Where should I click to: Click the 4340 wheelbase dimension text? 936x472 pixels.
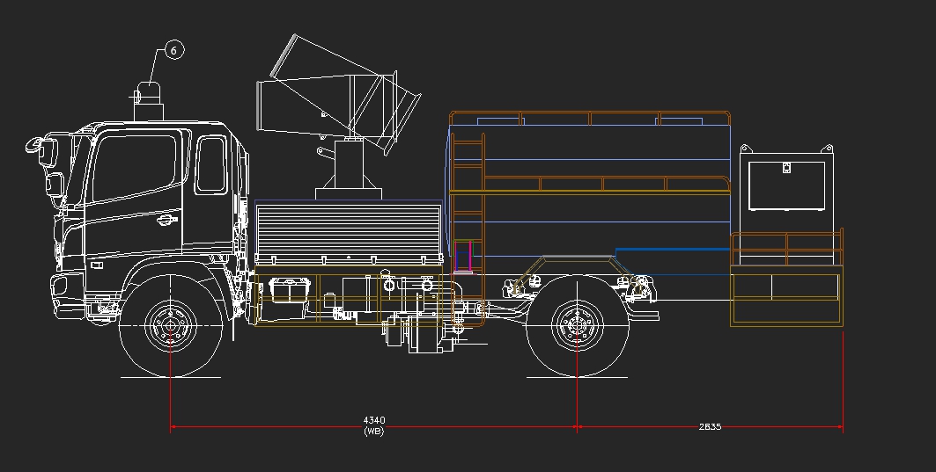click(374, 420)
